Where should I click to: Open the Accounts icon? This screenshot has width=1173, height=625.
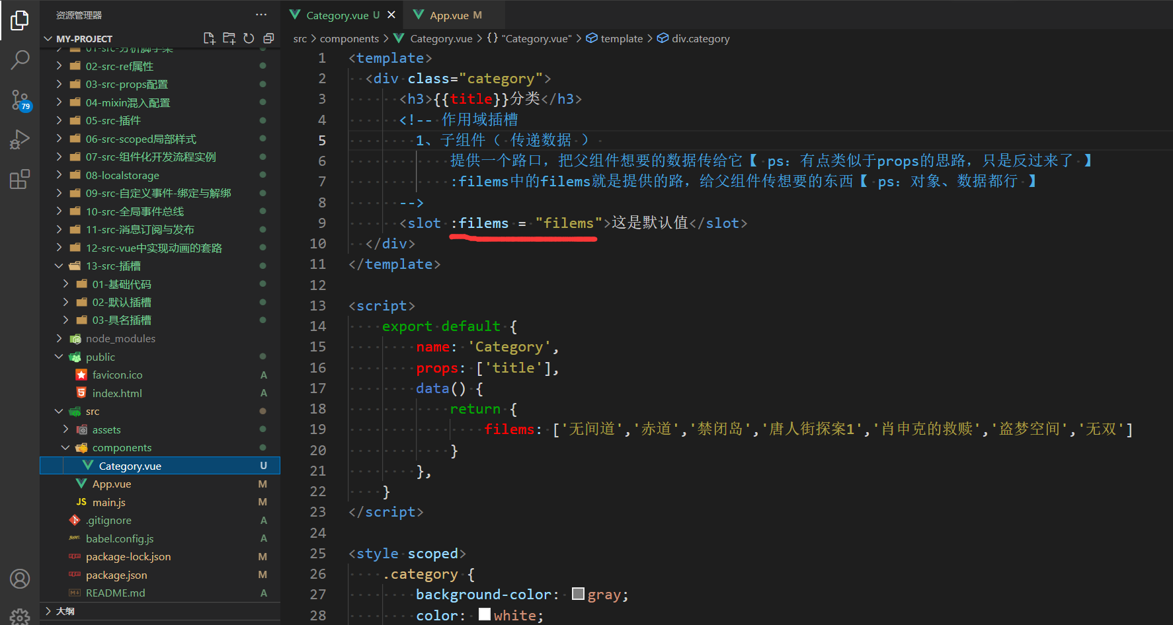(20, 579)
